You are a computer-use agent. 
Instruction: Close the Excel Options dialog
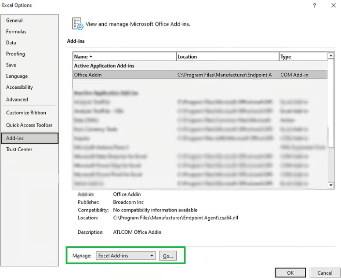click(333, 5)
